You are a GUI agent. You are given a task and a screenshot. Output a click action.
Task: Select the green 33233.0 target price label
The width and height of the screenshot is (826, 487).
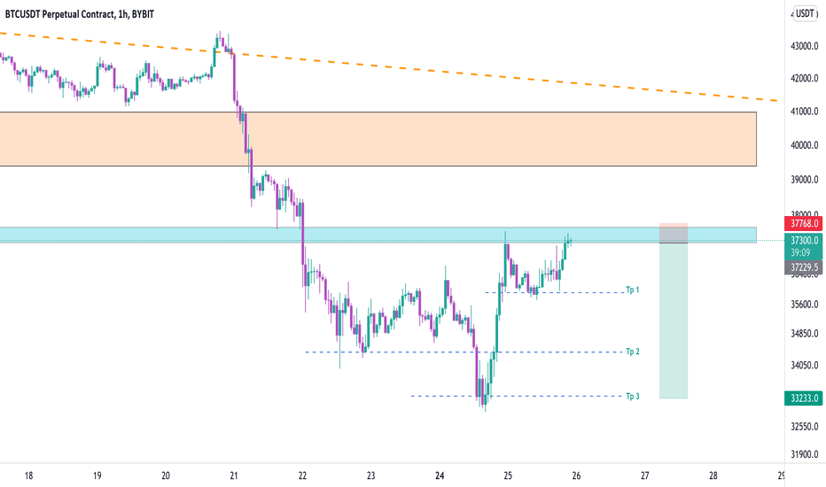[x=803, y=398]
